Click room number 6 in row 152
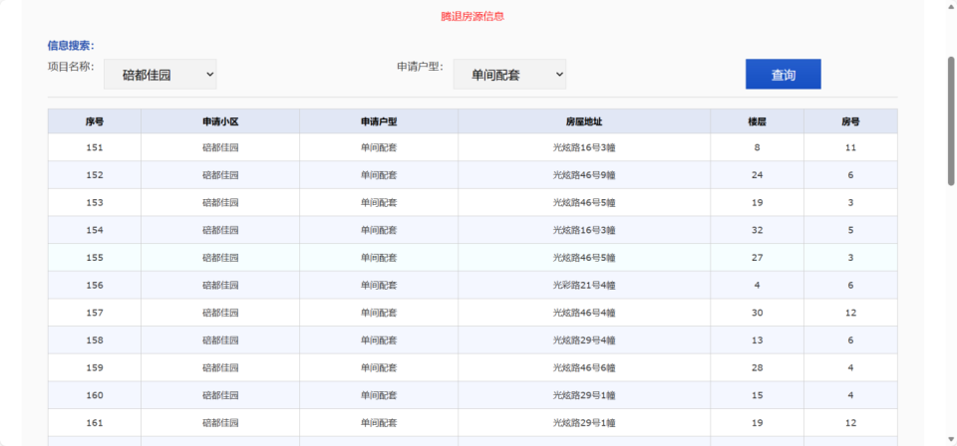 coord(850,175)
